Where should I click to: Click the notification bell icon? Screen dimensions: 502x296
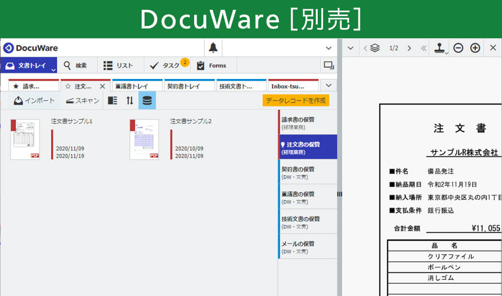pyautogui.click(x=213, y=48)
